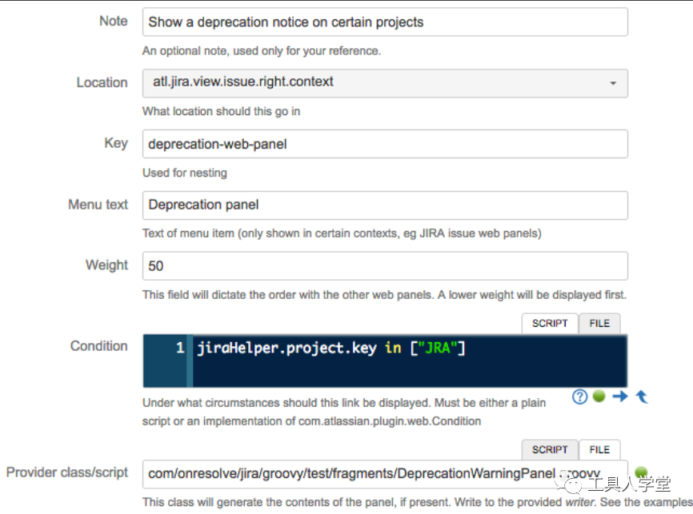
Task: Click the help question-mark icon under Condition
Action: point(579,396)
